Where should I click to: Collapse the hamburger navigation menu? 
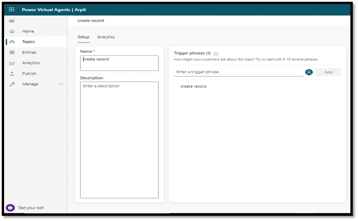click(x=12, y=21)
